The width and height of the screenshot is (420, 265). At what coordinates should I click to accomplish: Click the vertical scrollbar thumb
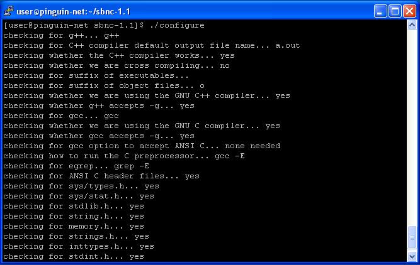pyautogui.click(x=412, y=237)
